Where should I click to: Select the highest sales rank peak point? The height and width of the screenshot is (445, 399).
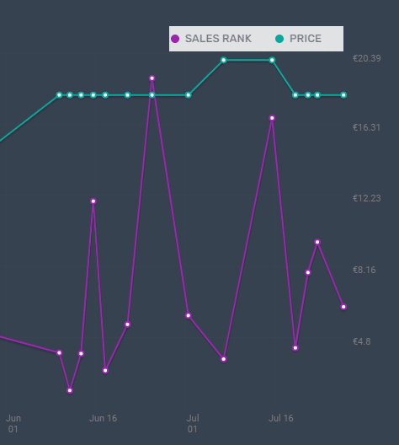click(152, 78)
